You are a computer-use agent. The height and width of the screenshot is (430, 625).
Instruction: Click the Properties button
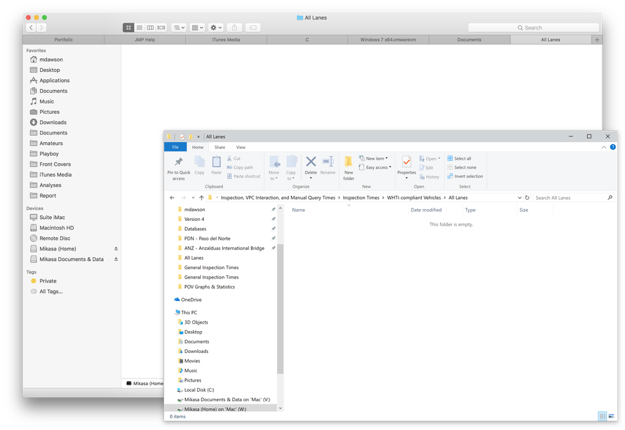pos(407,168)
